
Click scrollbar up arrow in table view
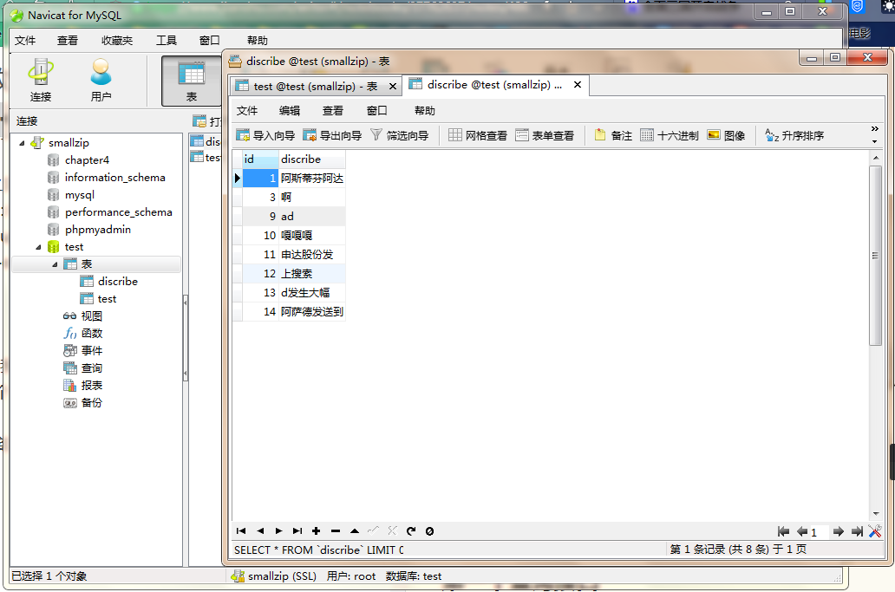(875, 157)
